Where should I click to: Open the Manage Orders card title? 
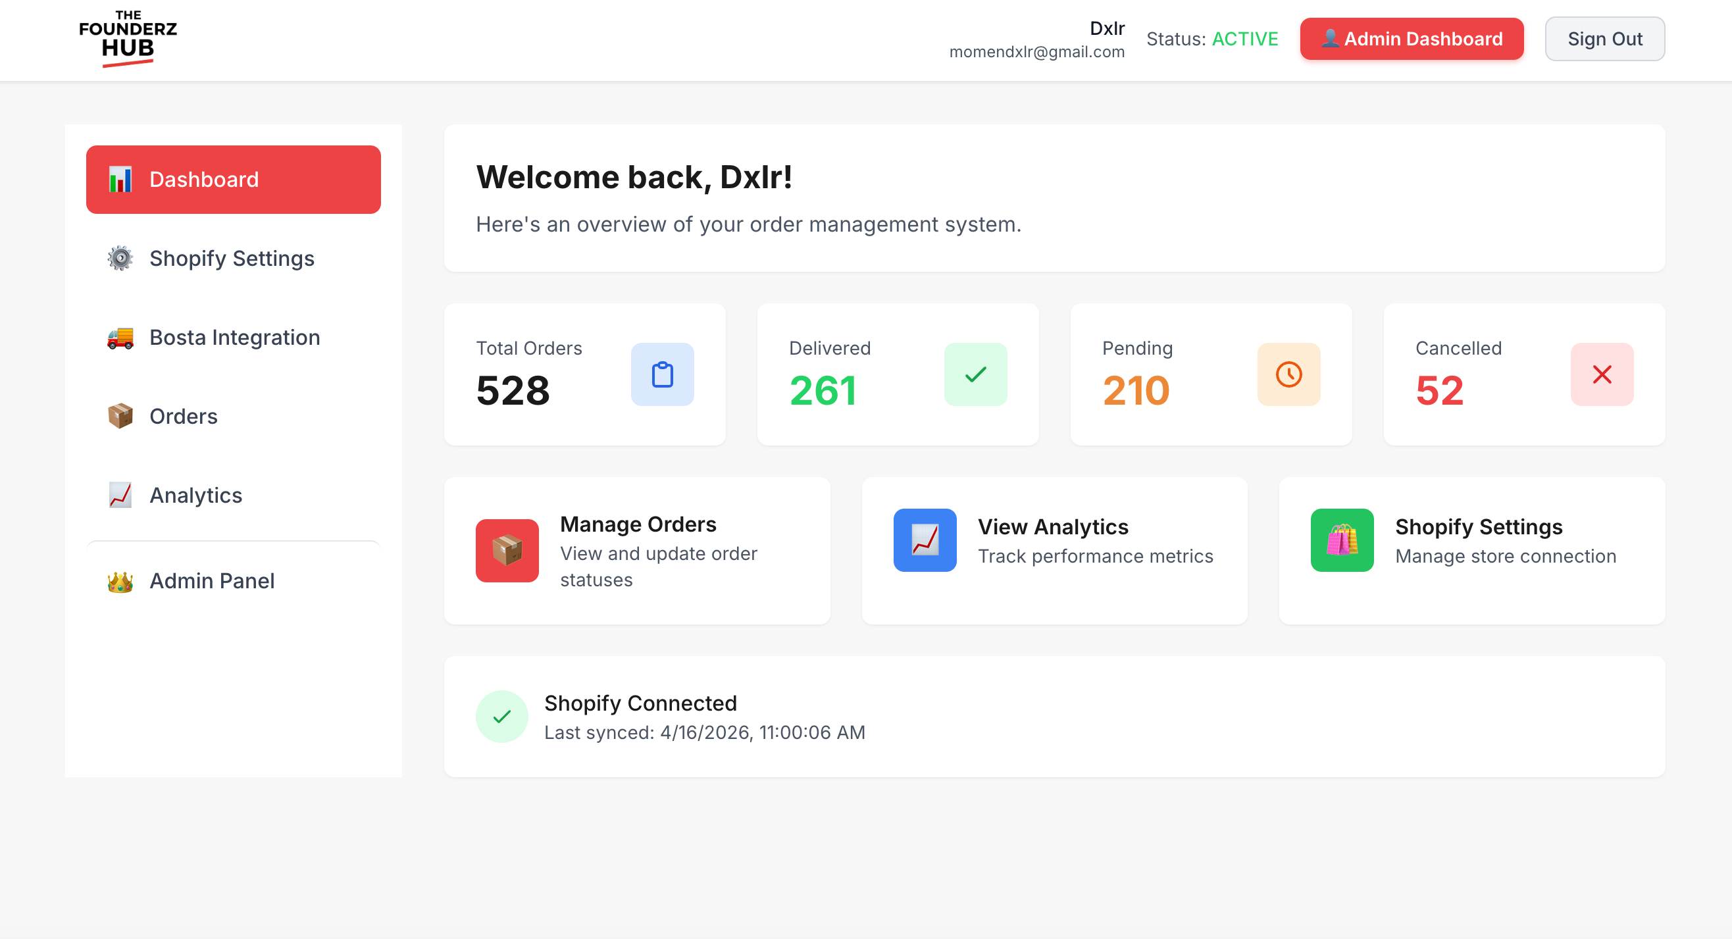[638, 524]
